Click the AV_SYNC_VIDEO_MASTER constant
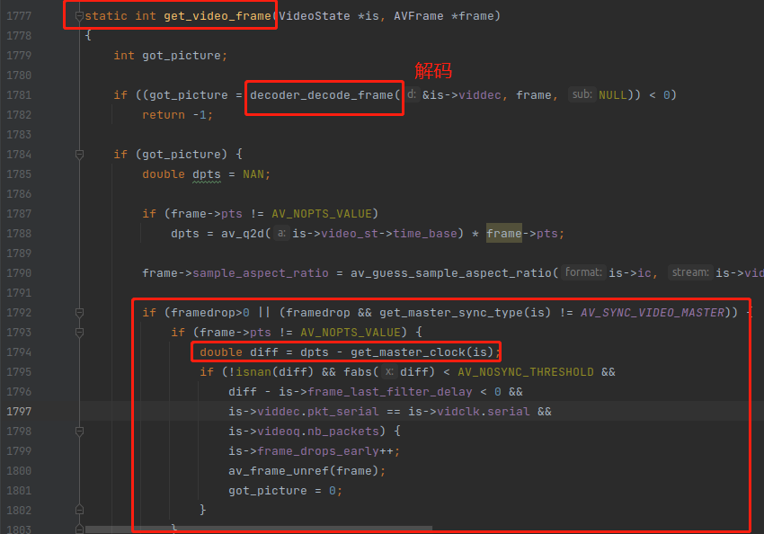 pos(652,313)
